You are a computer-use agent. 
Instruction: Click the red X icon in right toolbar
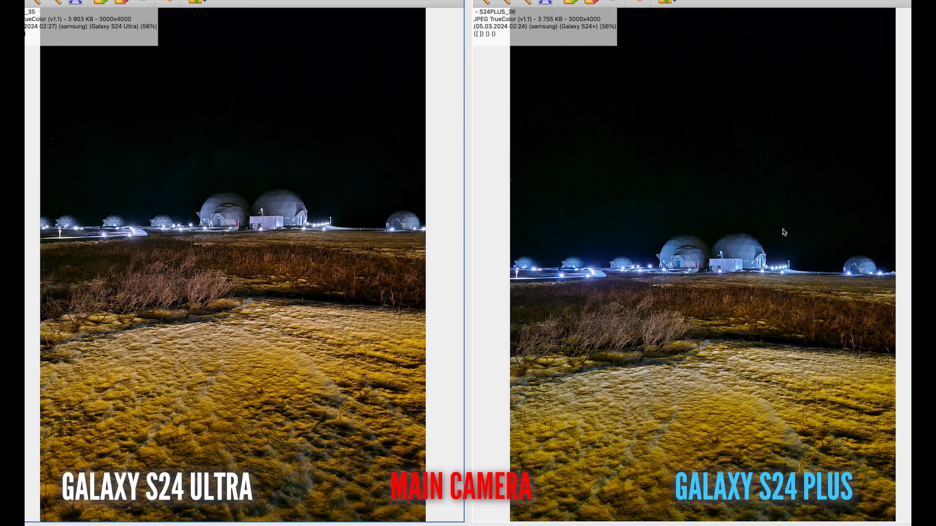pos(639,1)
